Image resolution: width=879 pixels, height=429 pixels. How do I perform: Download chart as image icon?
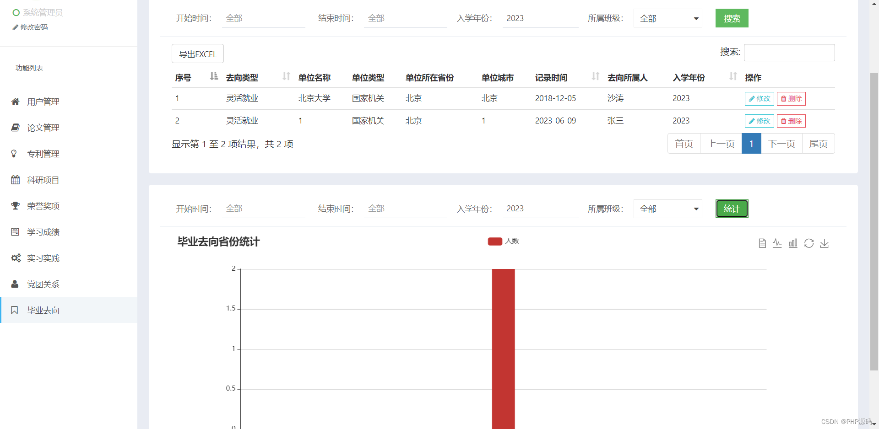coord(825,243)
